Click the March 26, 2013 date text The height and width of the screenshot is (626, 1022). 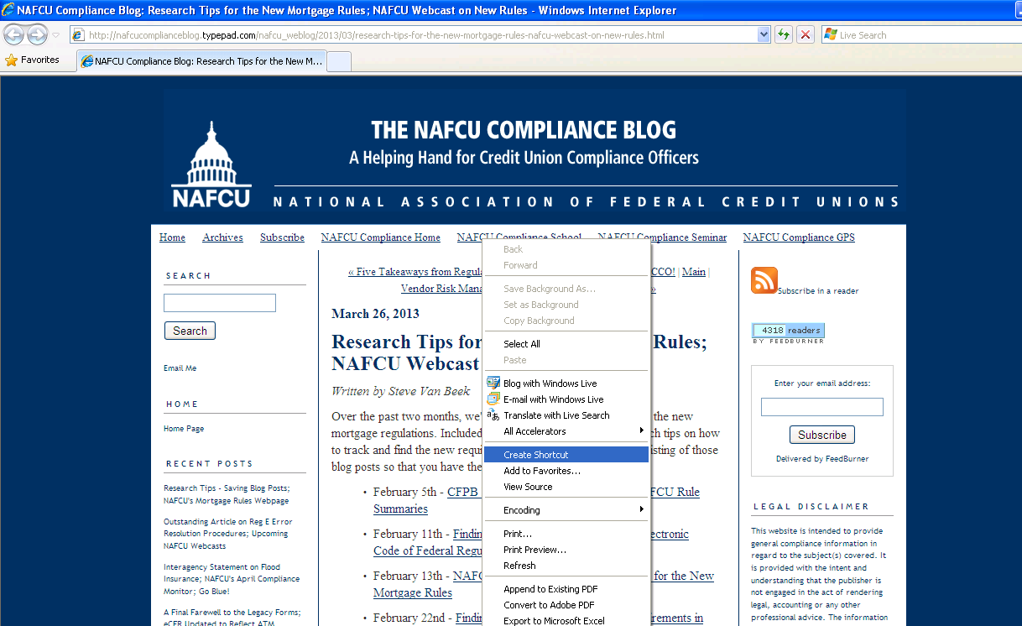point(375,314)
